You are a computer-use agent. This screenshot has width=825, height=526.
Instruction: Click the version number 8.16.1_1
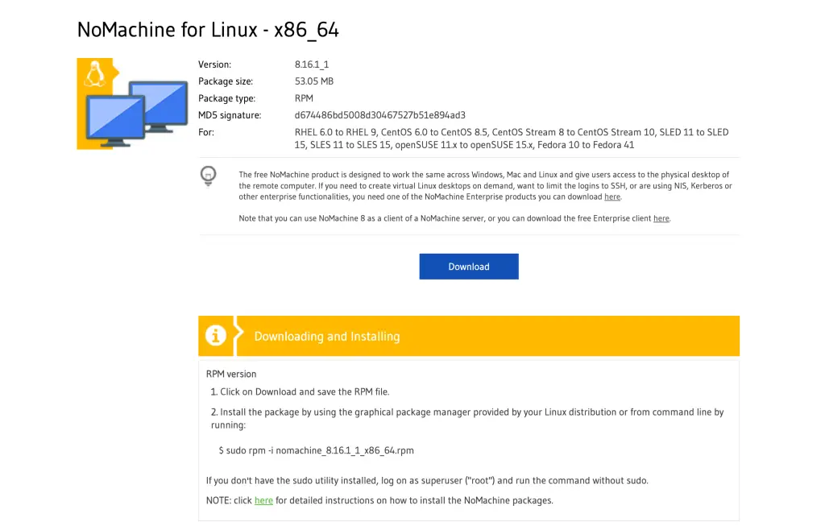(x=312, y=64)
